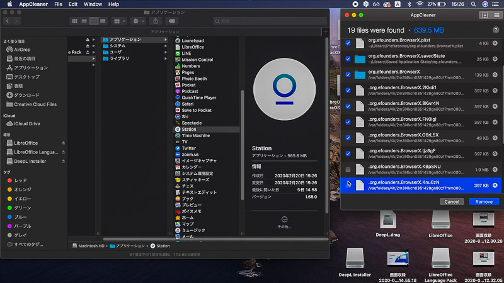Expand アプリケーション folder arrow in column
Image resolution: width=504 pixels, height=283 pixels.
(x=166, y=40)
